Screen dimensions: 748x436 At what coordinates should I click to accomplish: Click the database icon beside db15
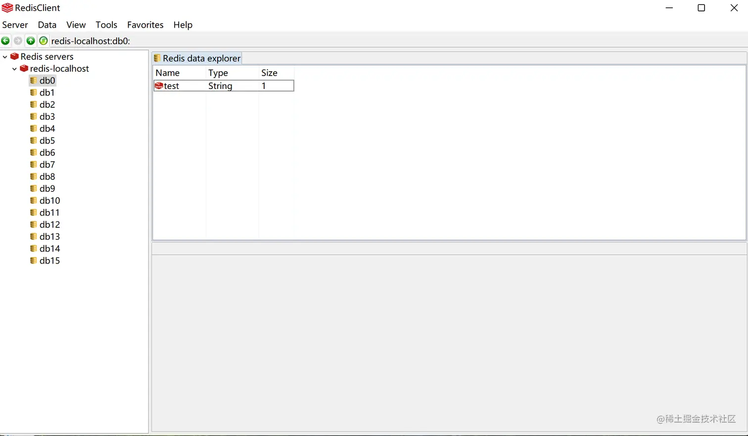34,260
